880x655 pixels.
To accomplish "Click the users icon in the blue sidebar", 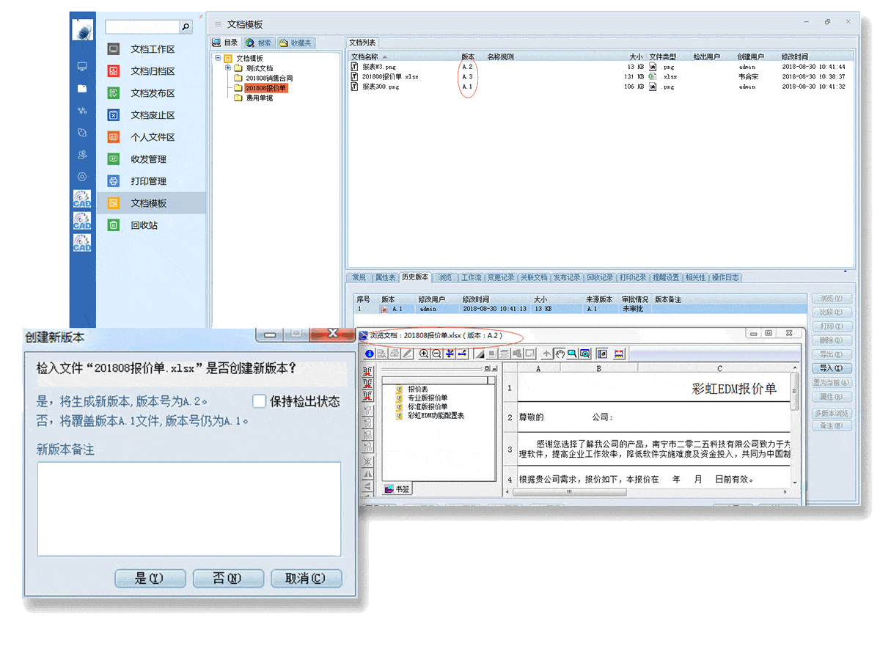I will tap(82, 155).
